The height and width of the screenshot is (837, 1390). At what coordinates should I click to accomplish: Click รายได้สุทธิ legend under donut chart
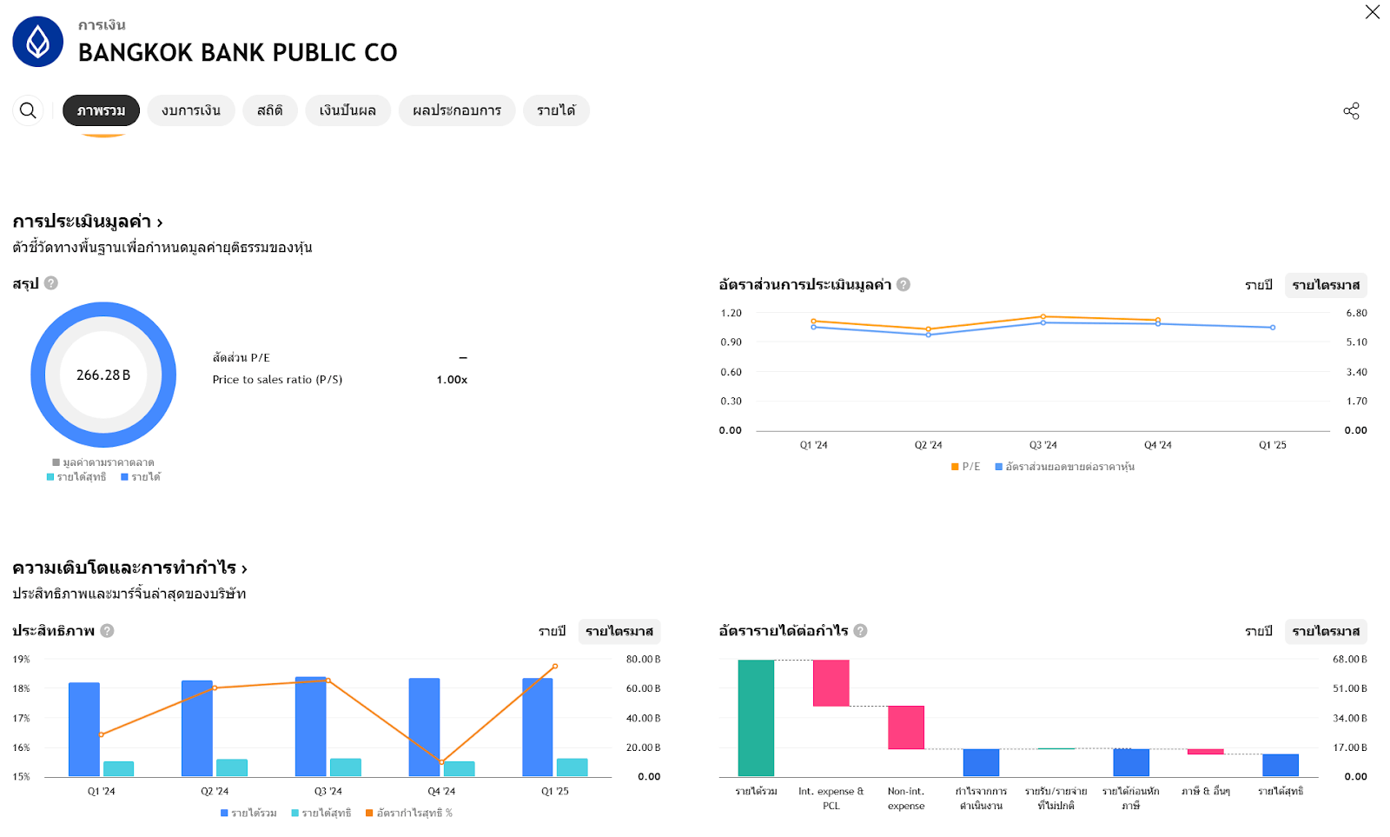click(76, 477)
